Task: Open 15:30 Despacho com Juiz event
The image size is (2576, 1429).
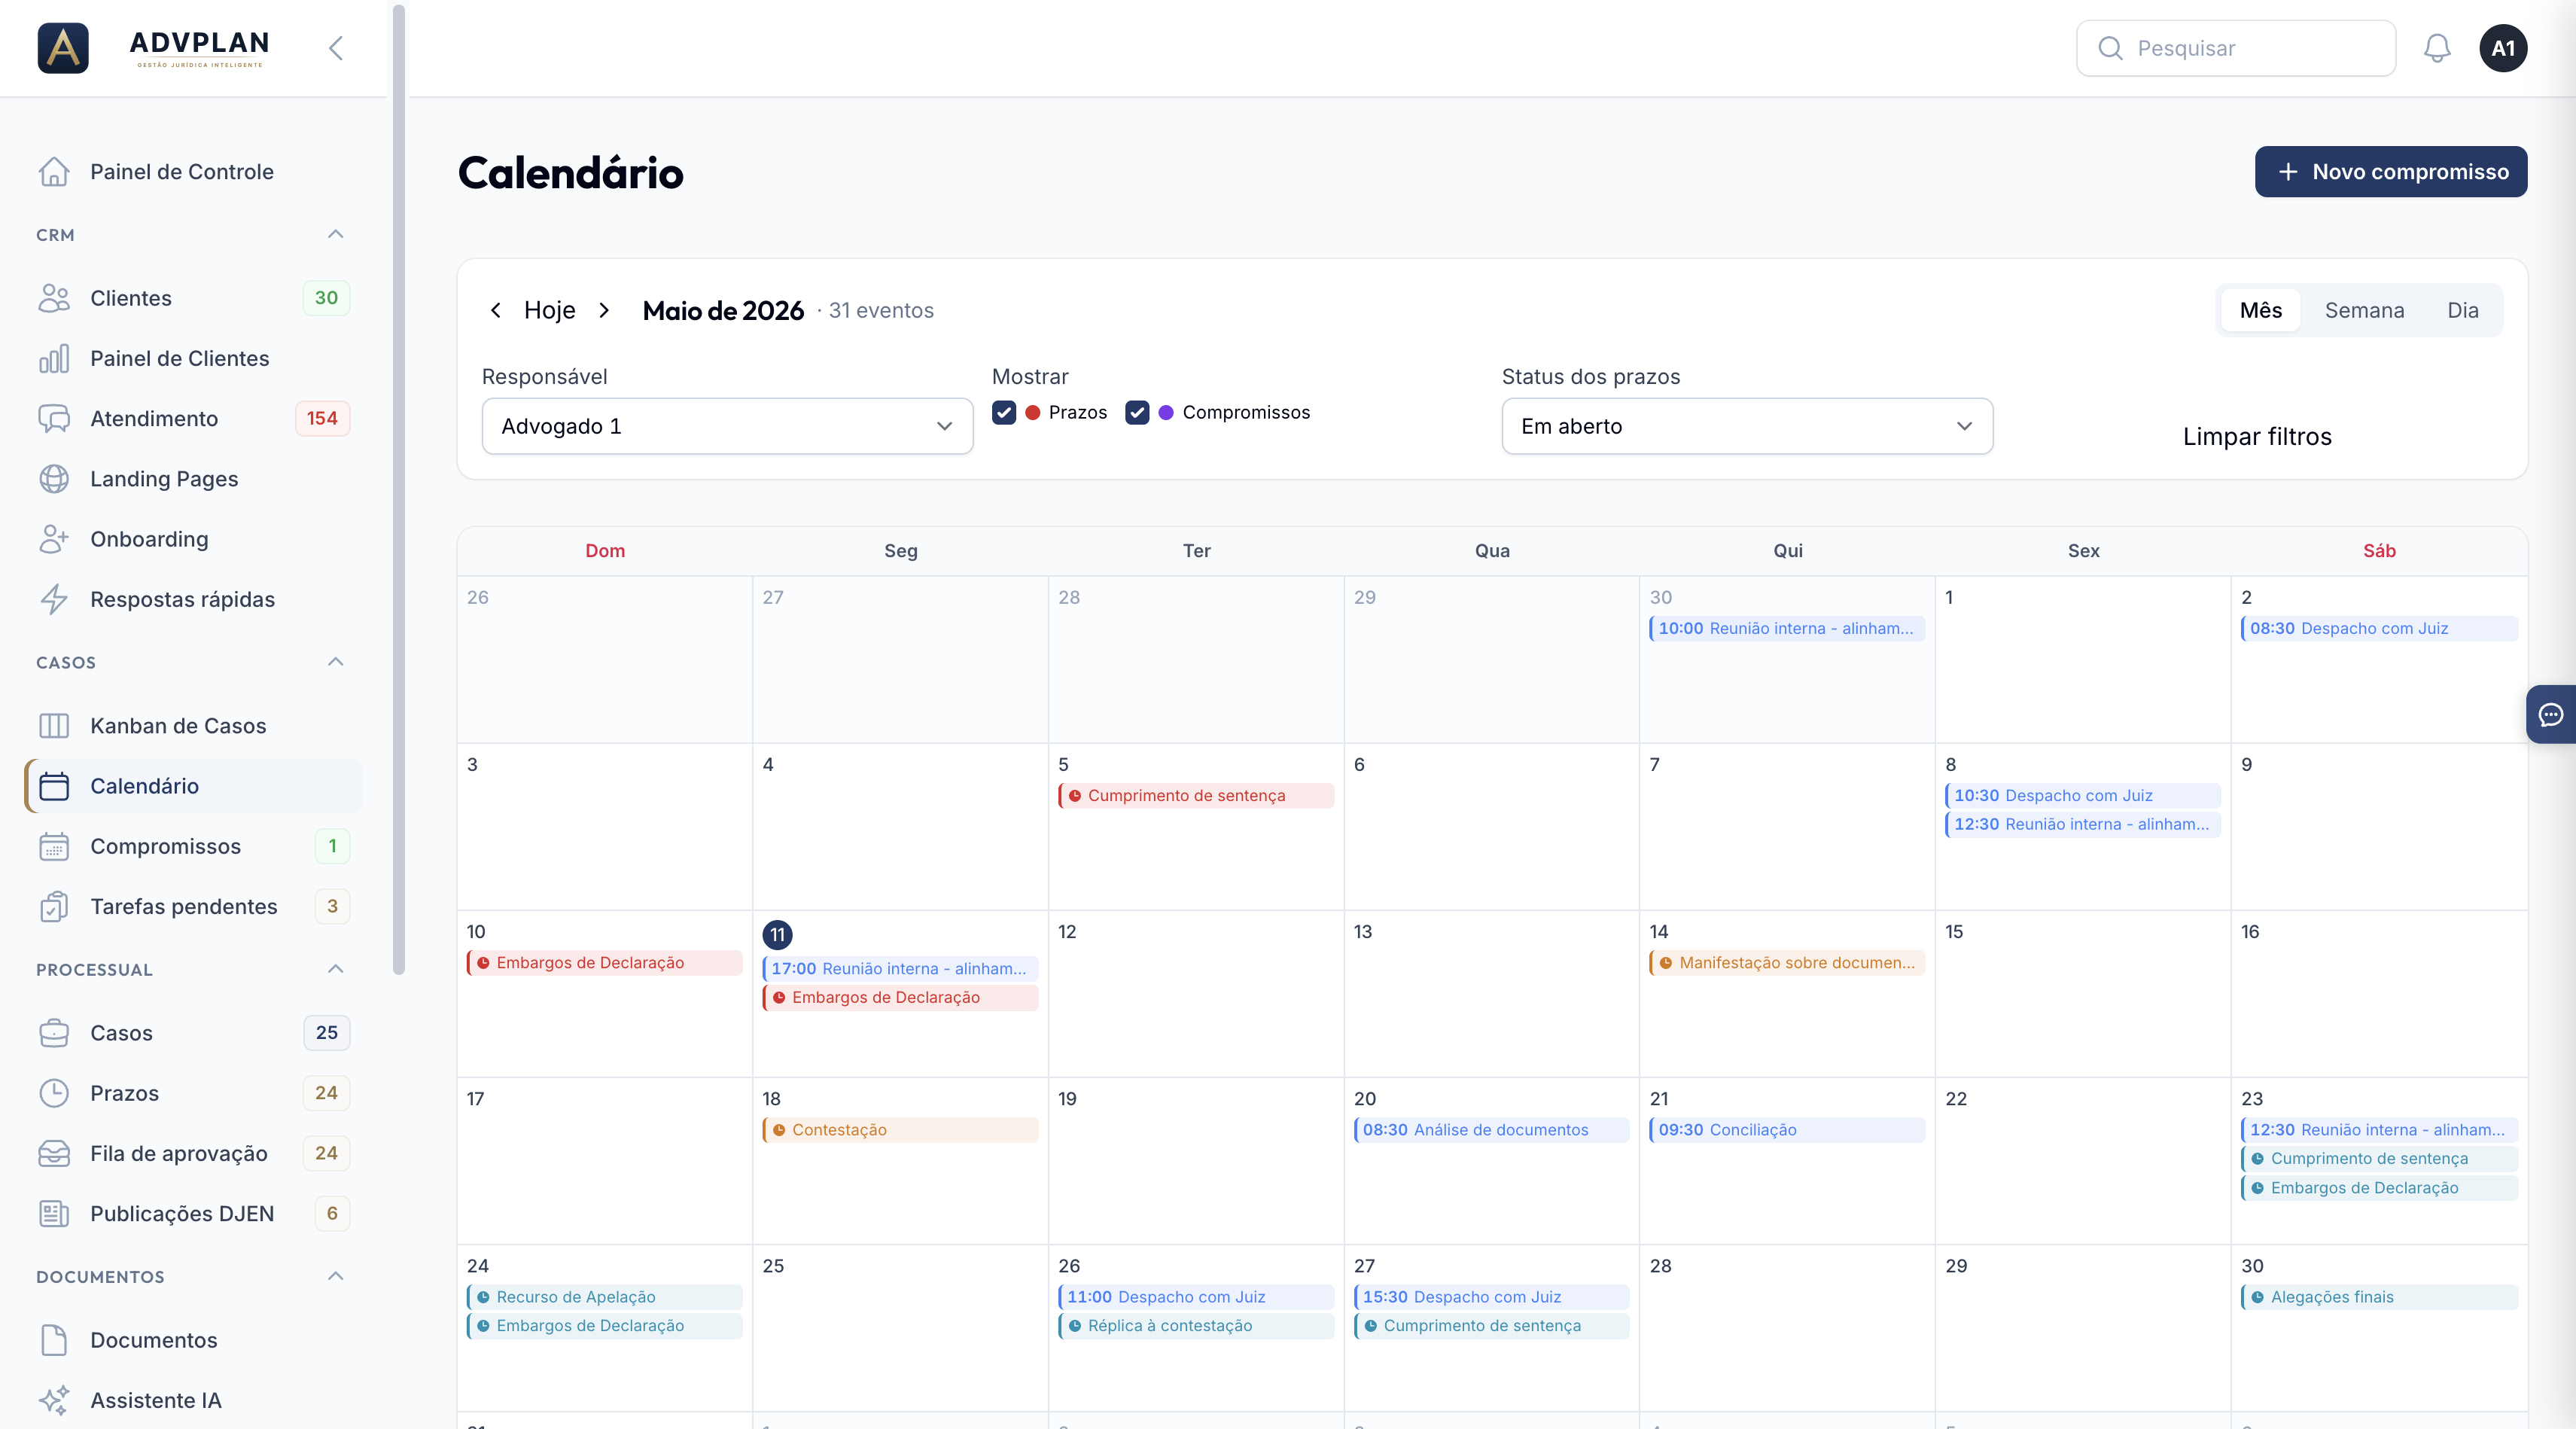Action: [1492, 1297]
